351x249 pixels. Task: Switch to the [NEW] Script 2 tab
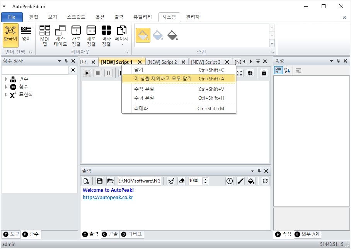pos(162,62)
